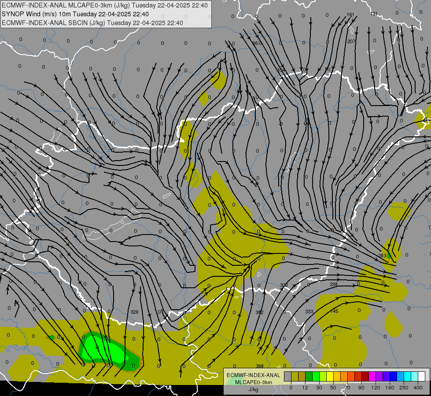Select the dark green legend swatch
The height and width of the screenshot is (396, 431).
[x=309, y=376]
